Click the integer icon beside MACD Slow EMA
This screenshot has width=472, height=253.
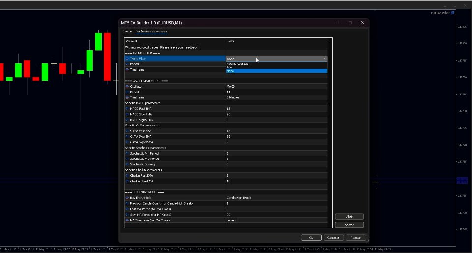[x=127, y=115]
